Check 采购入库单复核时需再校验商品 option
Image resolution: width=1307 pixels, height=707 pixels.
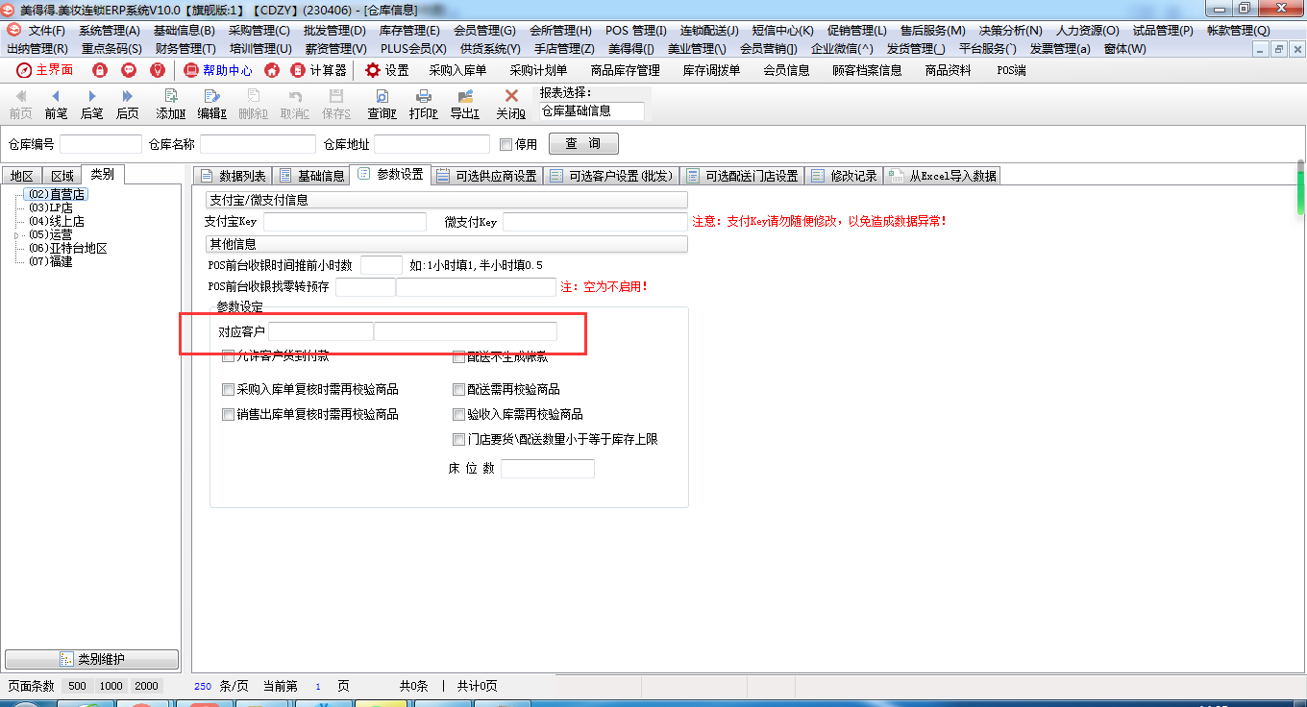(x=229, y=390)
